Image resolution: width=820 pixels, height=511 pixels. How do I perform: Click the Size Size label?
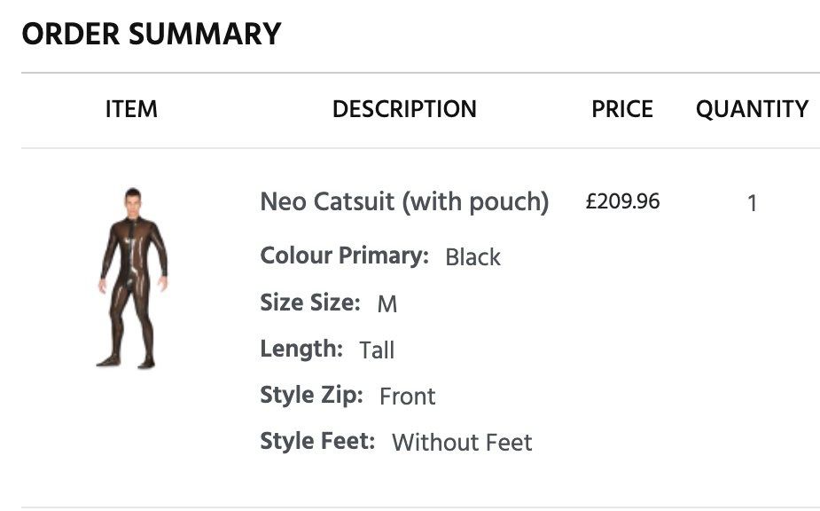pyautogui.click(x=310, y=303)
